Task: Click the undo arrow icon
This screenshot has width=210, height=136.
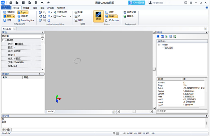Action: coord(42,3)
